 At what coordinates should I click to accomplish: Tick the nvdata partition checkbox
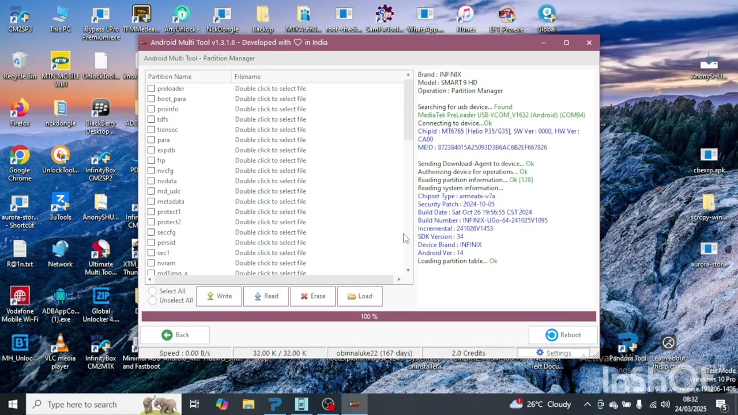(x=151, y=181)
